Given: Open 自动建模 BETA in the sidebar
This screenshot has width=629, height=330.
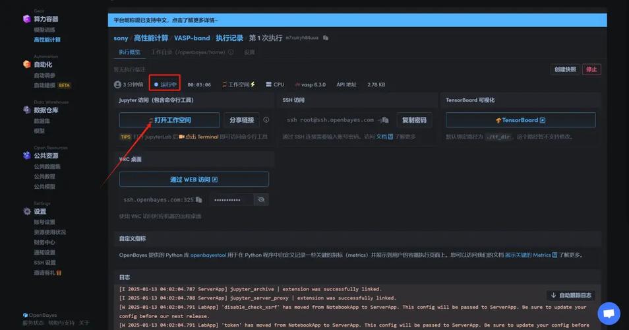Looking at the screenshot, I should pyautogui.click(x=52, y=85).
